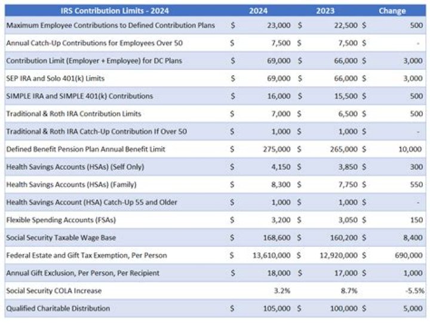
Task: Click the 150 change value
Action: [x=417, y=220]
